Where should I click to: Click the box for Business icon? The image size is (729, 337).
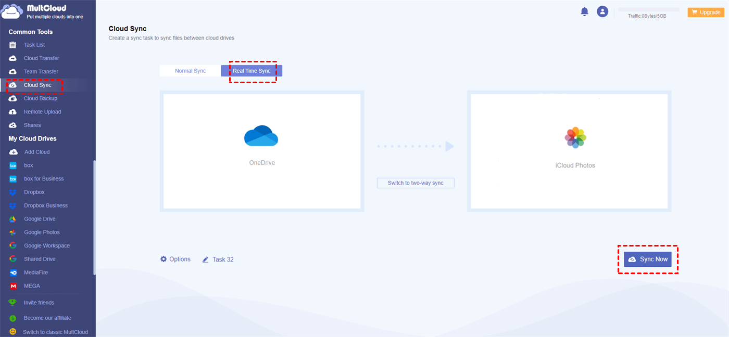point(13,179)
